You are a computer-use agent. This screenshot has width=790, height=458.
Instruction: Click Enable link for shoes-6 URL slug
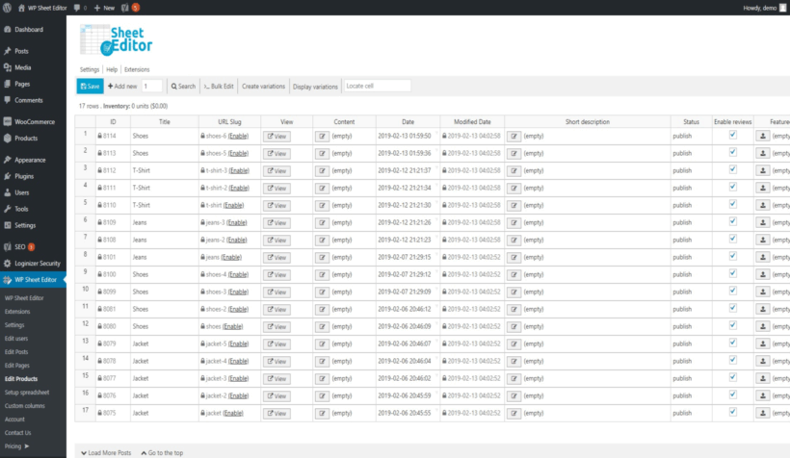[238, 137]
